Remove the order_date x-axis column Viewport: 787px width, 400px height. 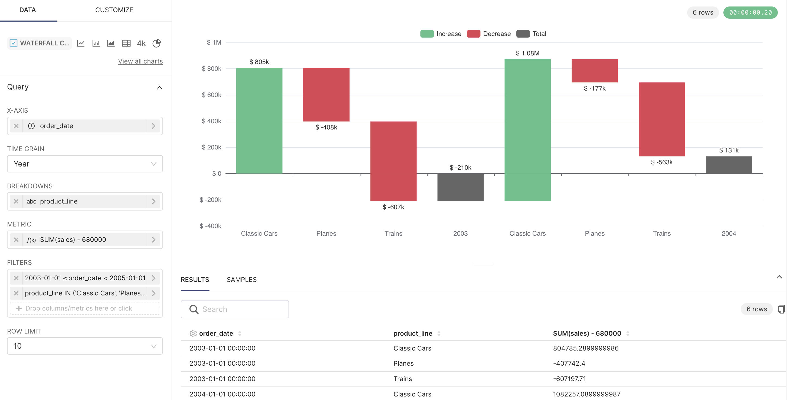[x=16, y=126]
